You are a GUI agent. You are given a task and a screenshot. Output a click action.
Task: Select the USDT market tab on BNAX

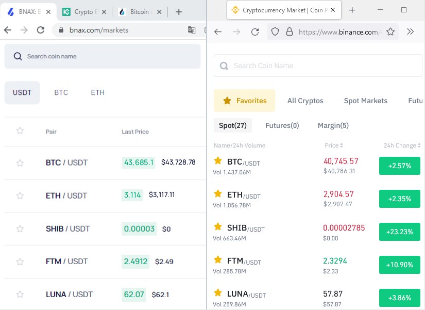point(22,92)
